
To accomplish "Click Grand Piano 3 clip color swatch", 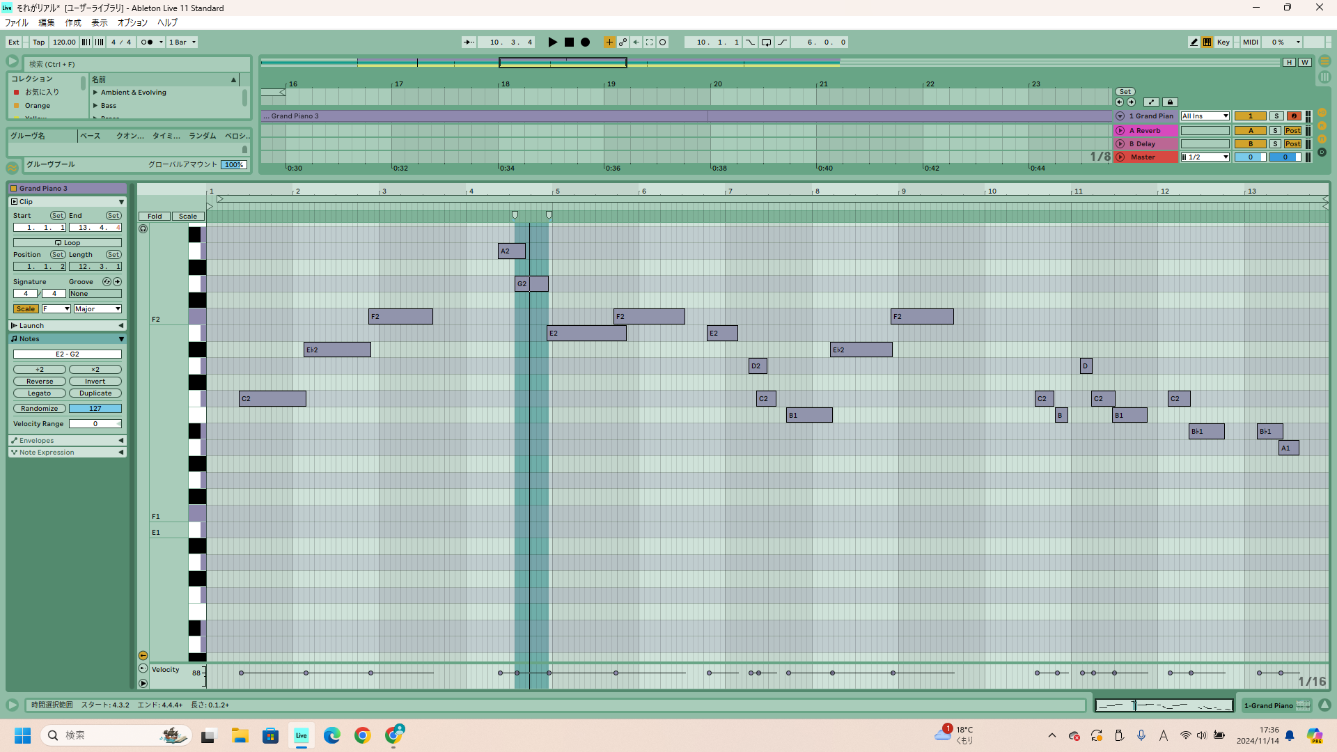I will click(x=13, y=189).
